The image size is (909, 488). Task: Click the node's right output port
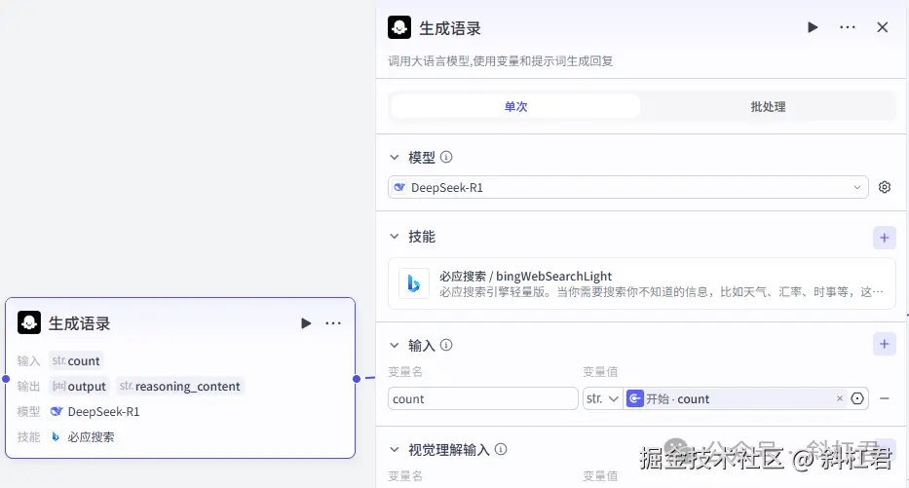(x=356, y=379)
